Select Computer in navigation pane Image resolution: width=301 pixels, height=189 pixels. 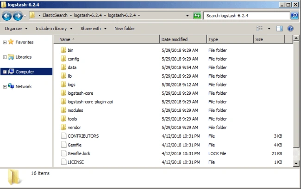tap(26, 72)
